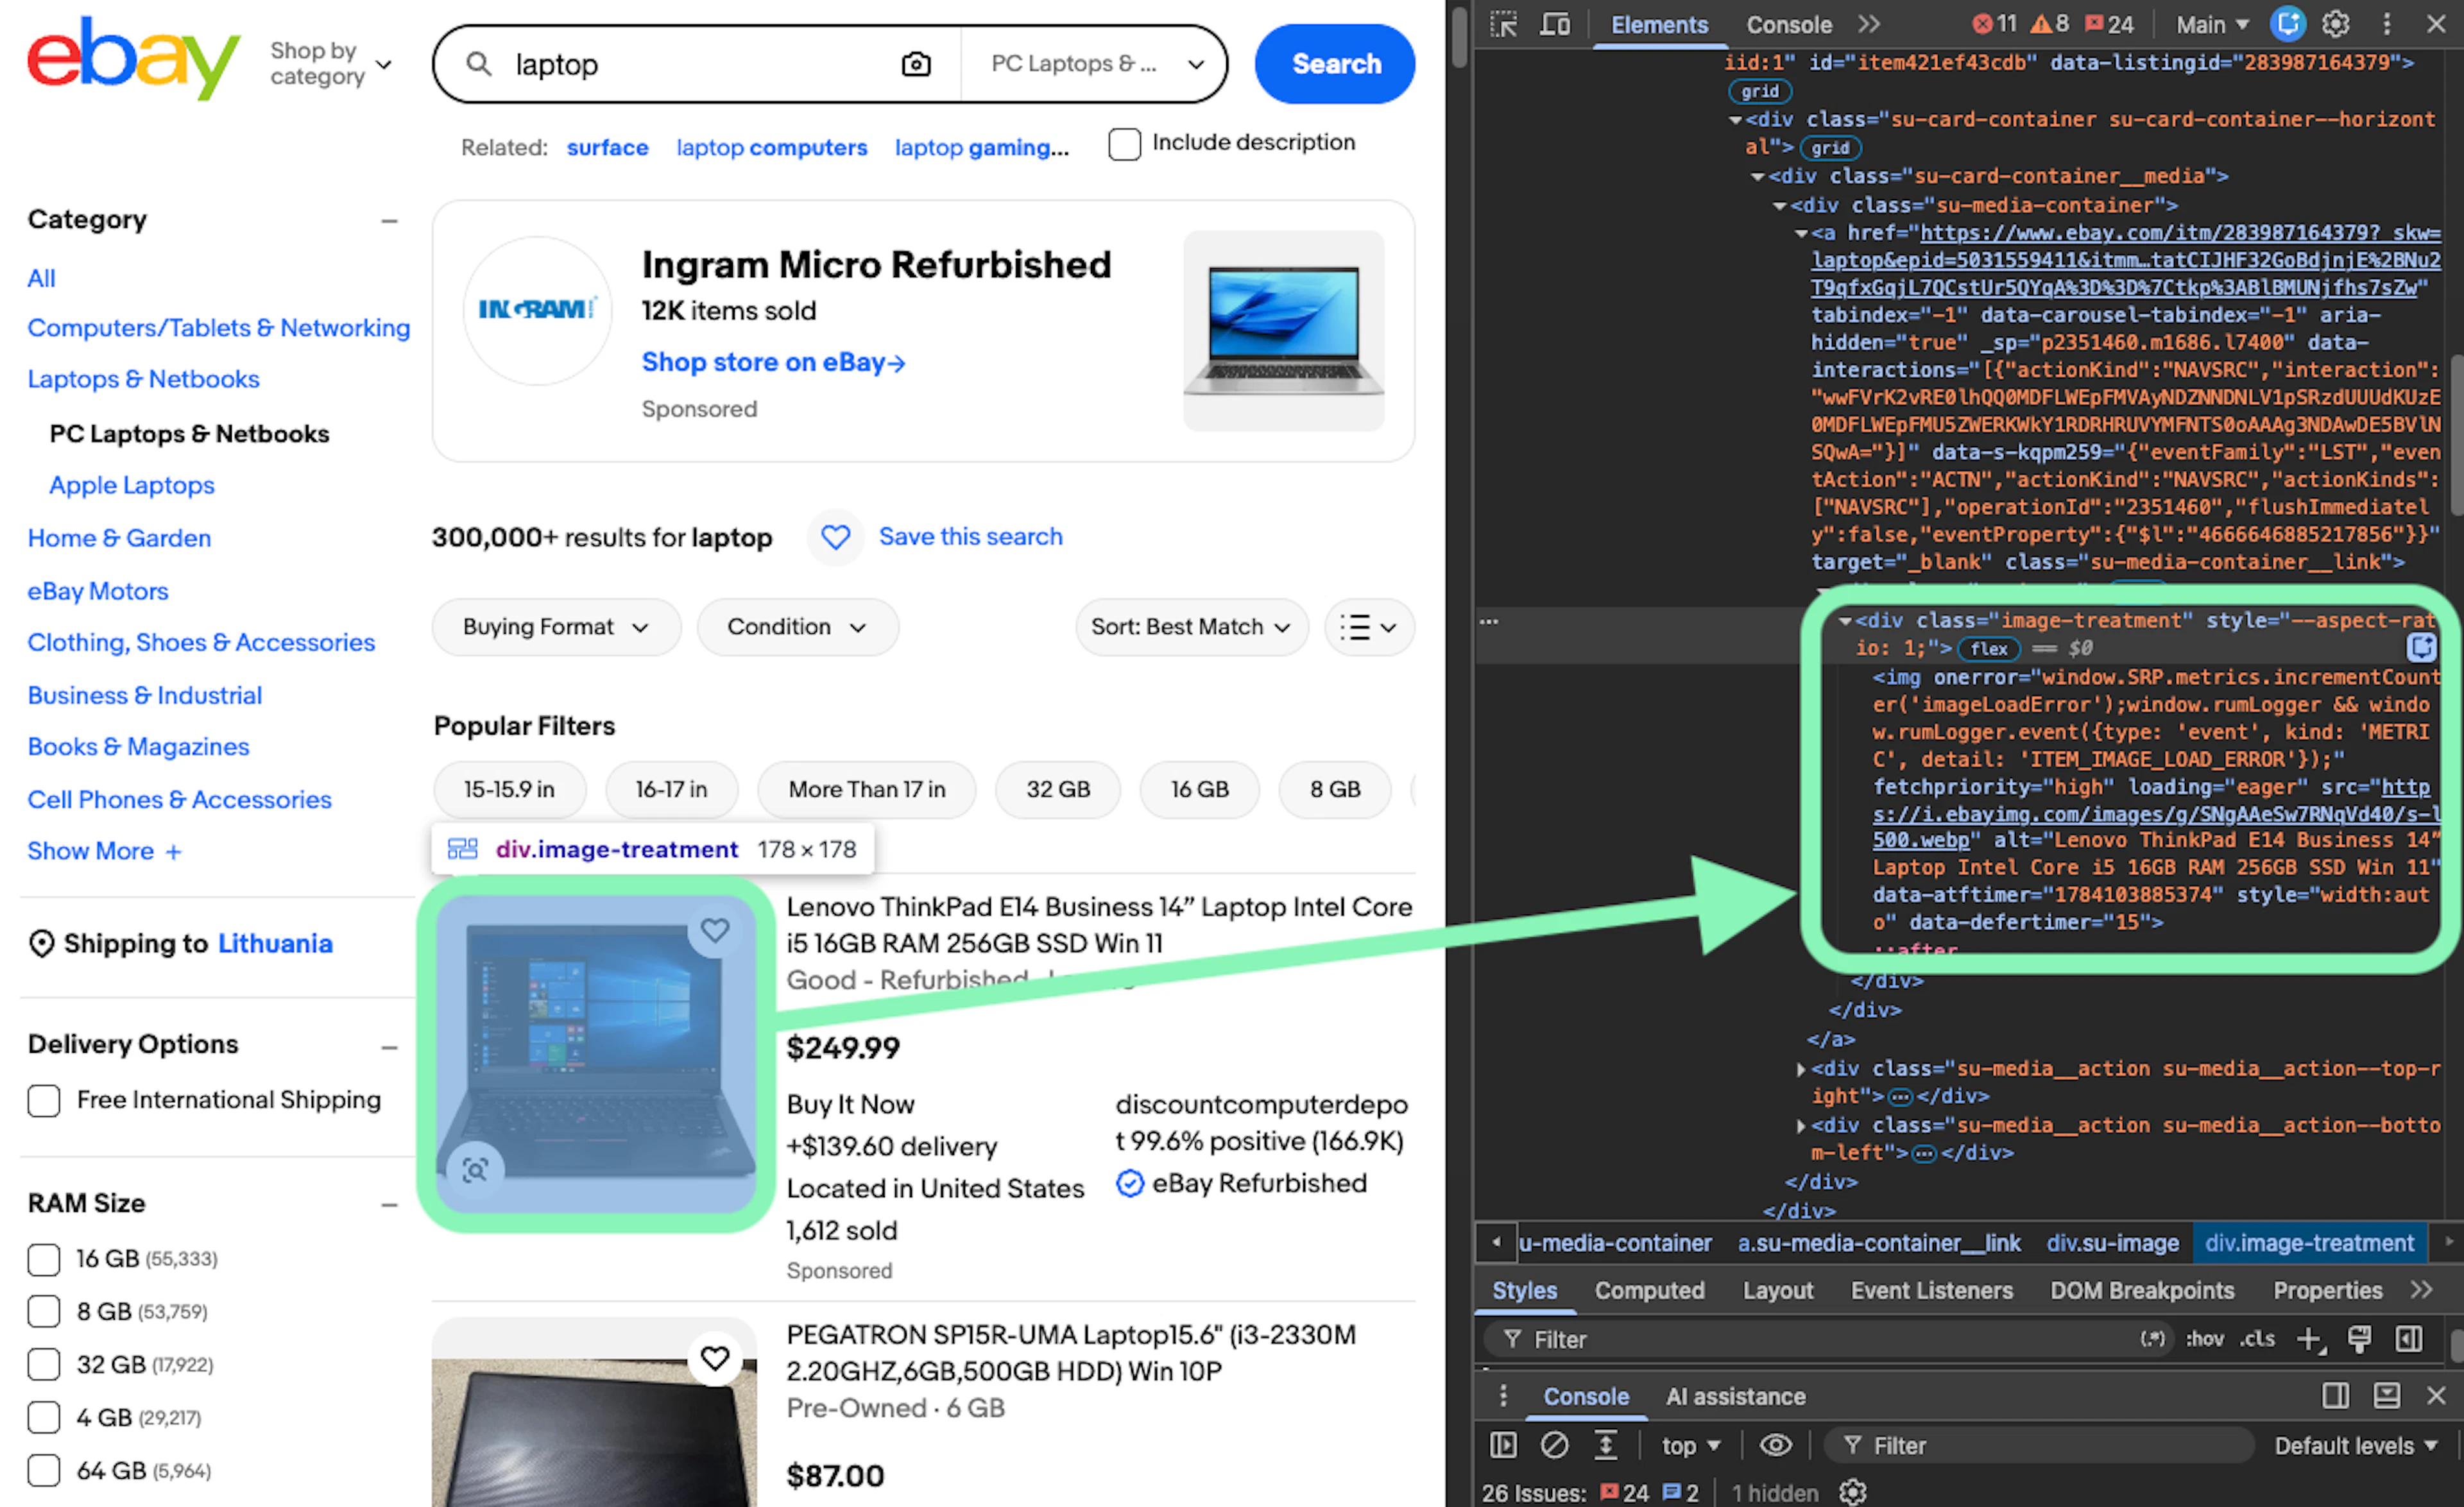Viewport: 2464px width, 1507px height.
Task: Save Lenovo ThinkPad listing to watchlist heart
Action: [714, 930]
